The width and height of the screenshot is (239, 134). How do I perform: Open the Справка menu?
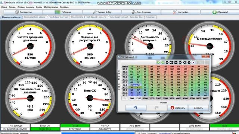coord(64,7)
